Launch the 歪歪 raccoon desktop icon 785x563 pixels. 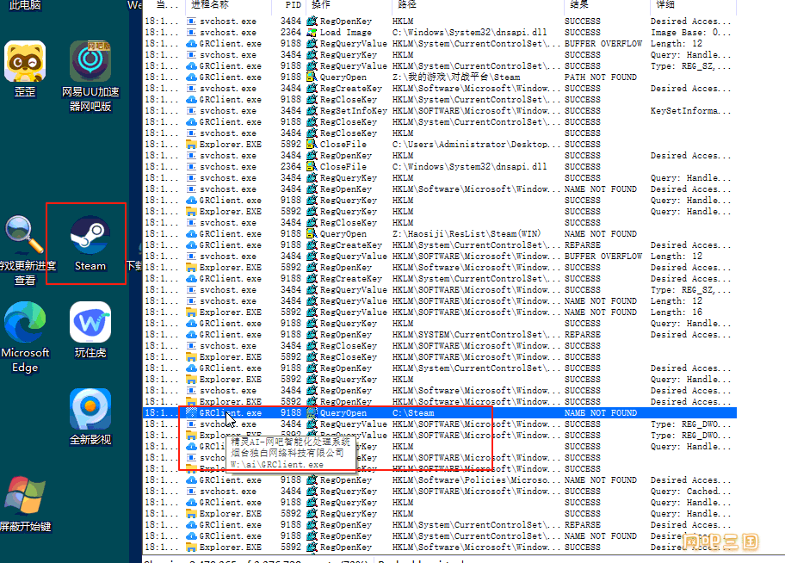point(25,64)
